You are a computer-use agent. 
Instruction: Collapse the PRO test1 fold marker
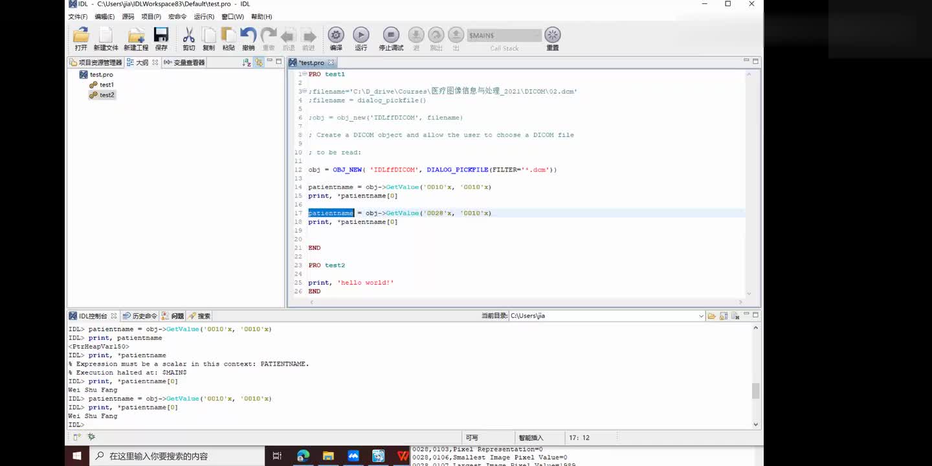pos(304,74)
